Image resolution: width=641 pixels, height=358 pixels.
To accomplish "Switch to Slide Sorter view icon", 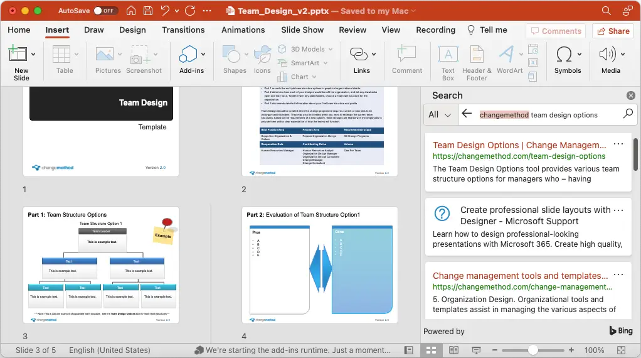I will 432,350.
